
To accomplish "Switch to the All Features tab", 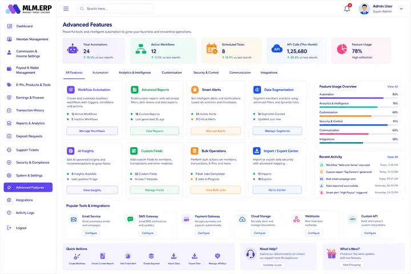I will (x=74, y=72).
